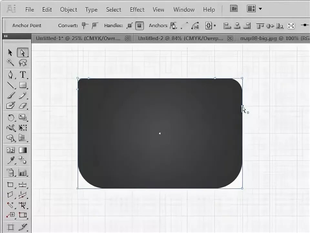This screenshot has width=310, height=233.
Task: Activate the Scale tool
Action: click(23, 117)
